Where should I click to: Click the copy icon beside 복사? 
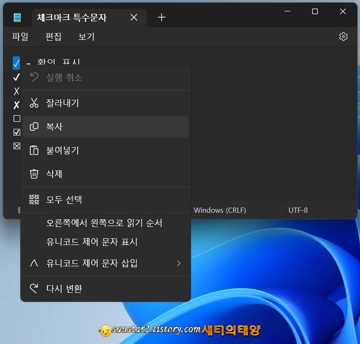coord(34,127)
